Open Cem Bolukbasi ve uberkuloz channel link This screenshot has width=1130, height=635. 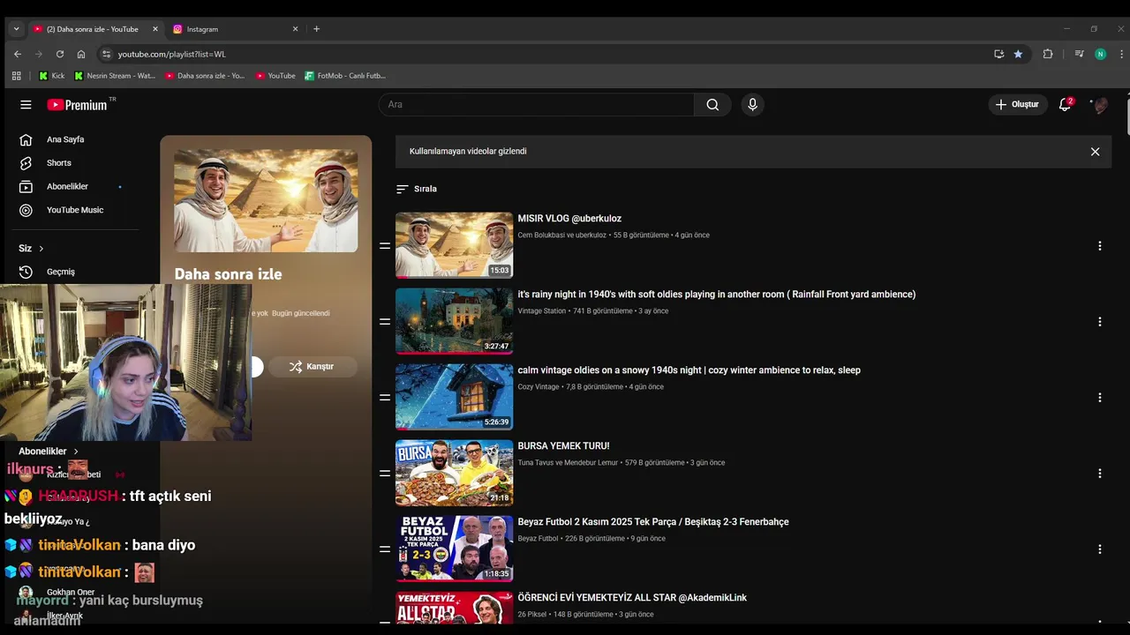(561, 235)
